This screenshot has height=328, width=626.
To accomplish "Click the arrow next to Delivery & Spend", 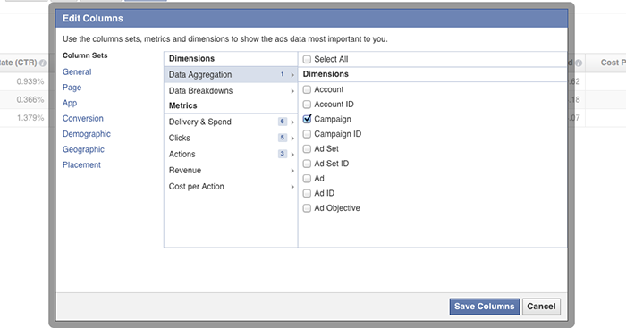I will click(292, 122).
